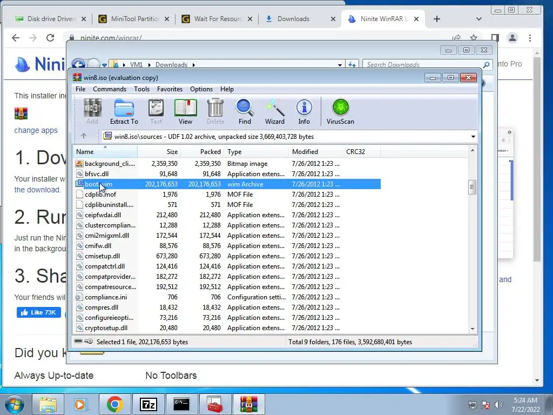This screenshot has width=553, height=415.
Task: Click the Downloads breadcrumb arrow in Explorer
Action: (x=194, y=65)
